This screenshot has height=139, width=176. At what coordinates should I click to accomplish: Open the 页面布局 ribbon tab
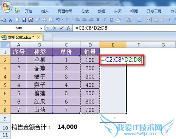65,11
